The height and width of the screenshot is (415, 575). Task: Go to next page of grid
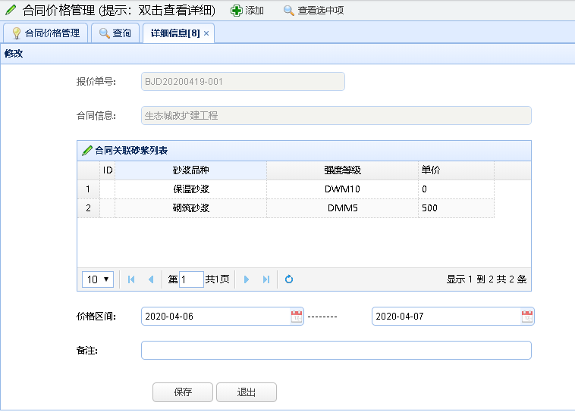[247, 279]
